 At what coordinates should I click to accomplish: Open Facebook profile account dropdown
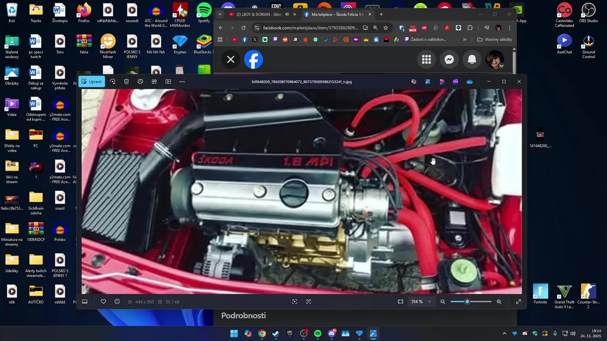point(495,60)
